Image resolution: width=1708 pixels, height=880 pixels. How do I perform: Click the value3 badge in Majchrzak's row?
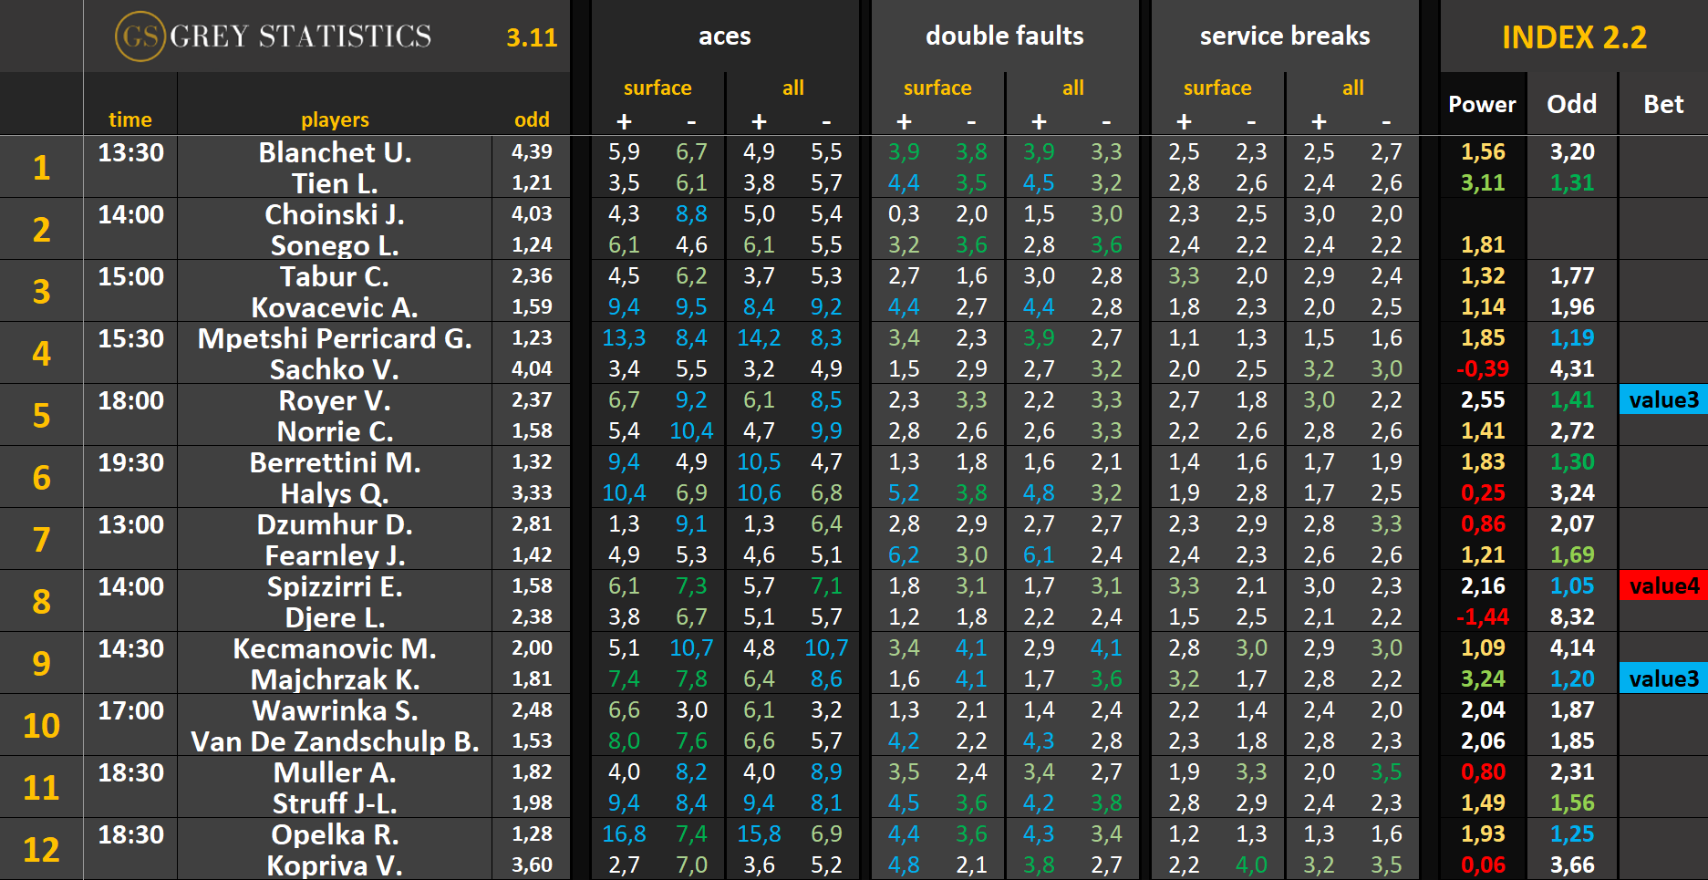tap(1663, 678)
